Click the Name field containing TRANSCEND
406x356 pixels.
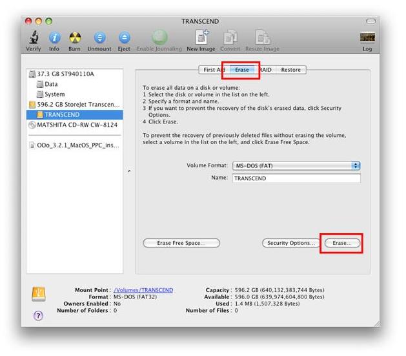[x=296, y=178]
